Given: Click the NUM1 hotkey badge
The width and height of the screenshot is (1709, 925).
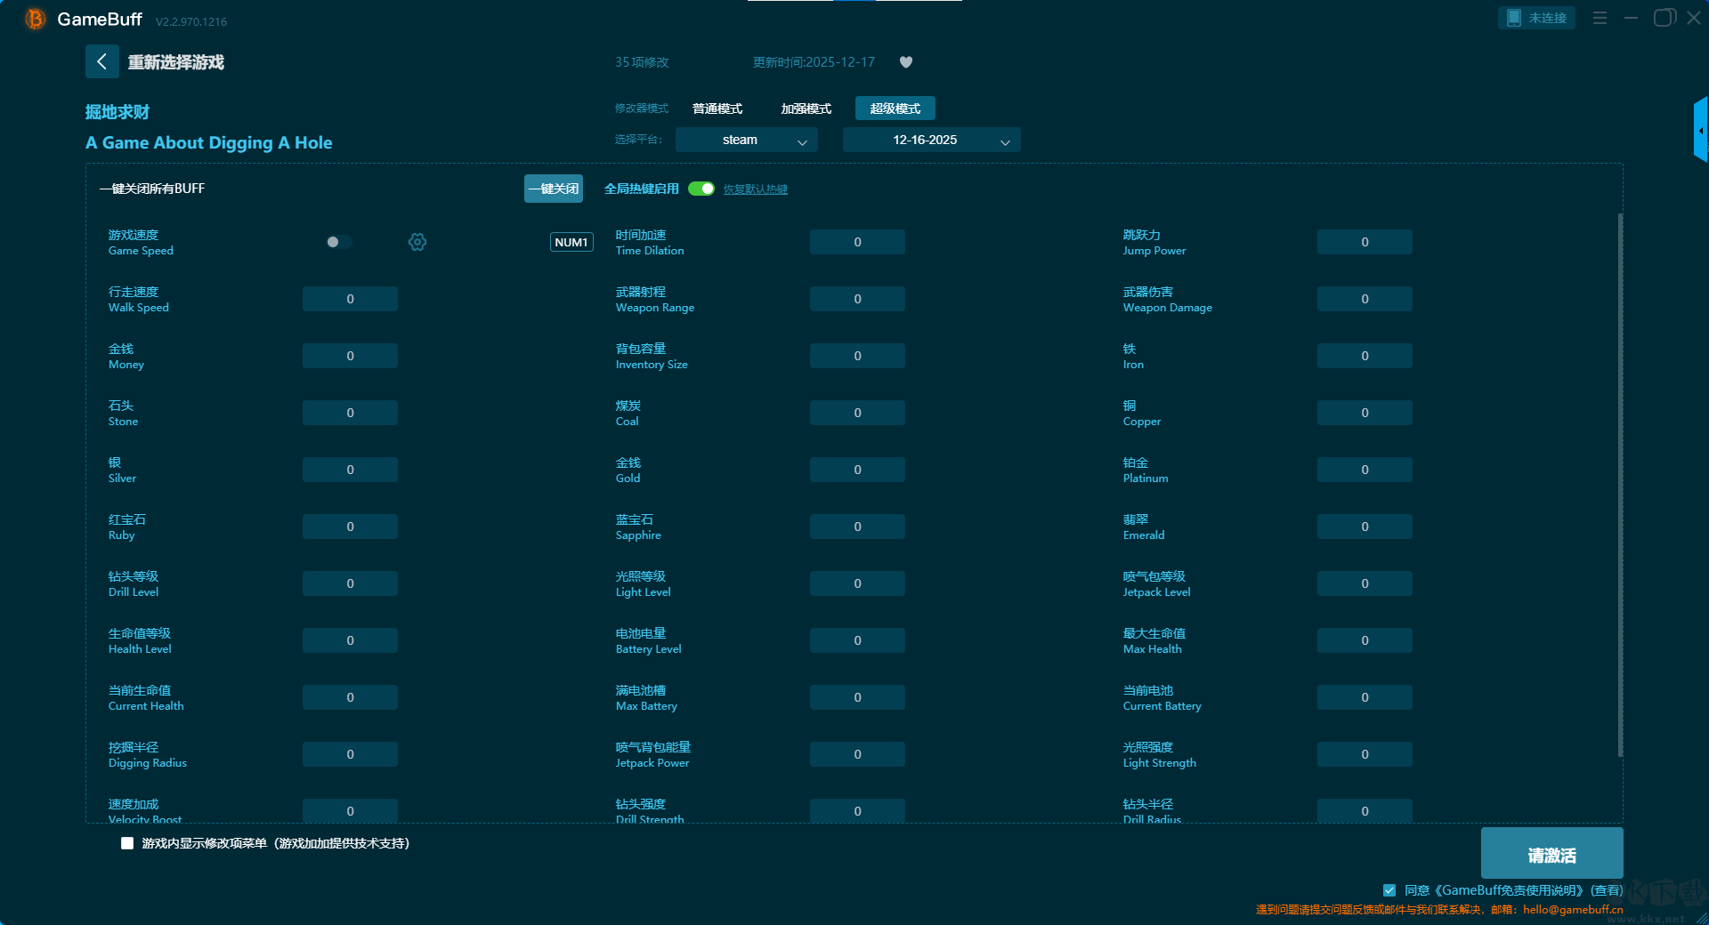Looking at the screenshot, I should pos(571,242).
